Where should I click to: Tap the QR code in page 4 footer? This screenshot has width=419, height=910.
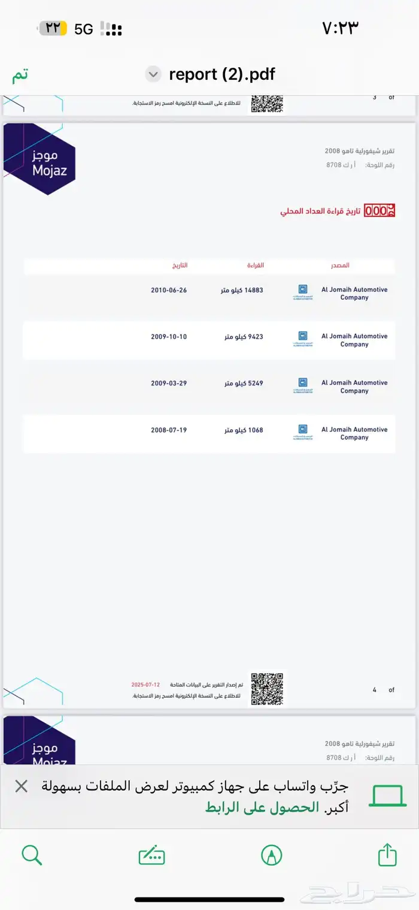pyautogui.click(x=266, y=689)
